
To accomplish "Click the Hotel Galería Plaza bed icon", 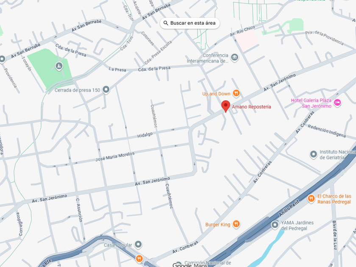I will 337,103.
